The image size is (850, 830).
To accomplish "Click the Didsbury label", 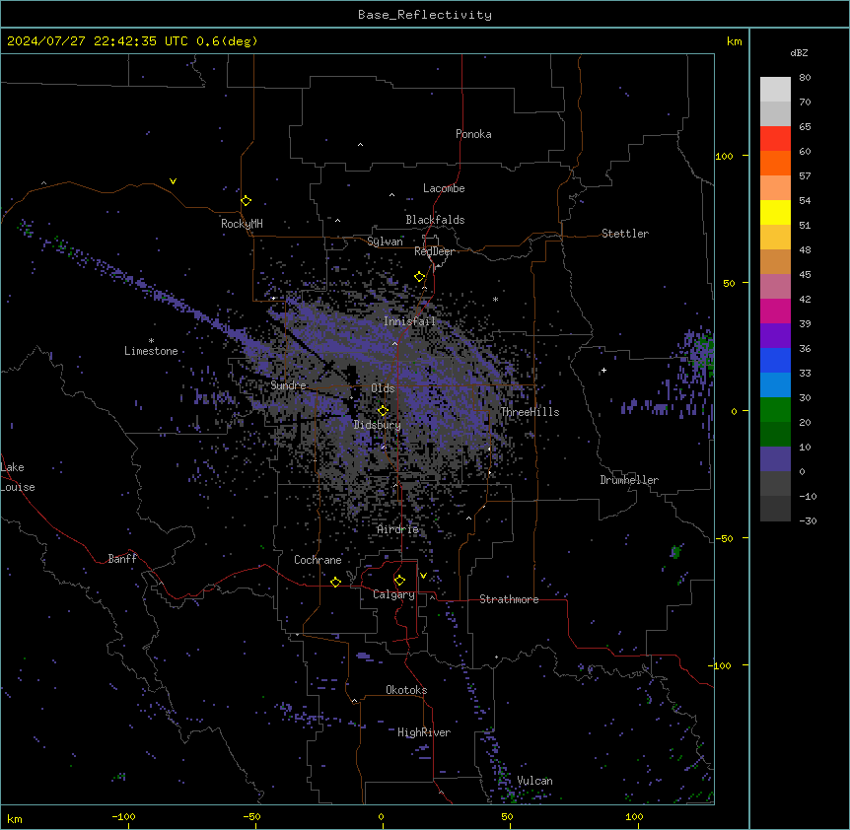I will [x=378, y=425].
